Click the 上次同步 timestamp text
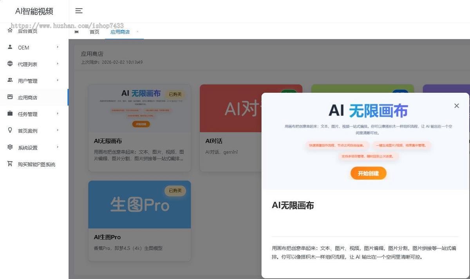This screenshot has height=279, width=470. (x=112, y=62)
